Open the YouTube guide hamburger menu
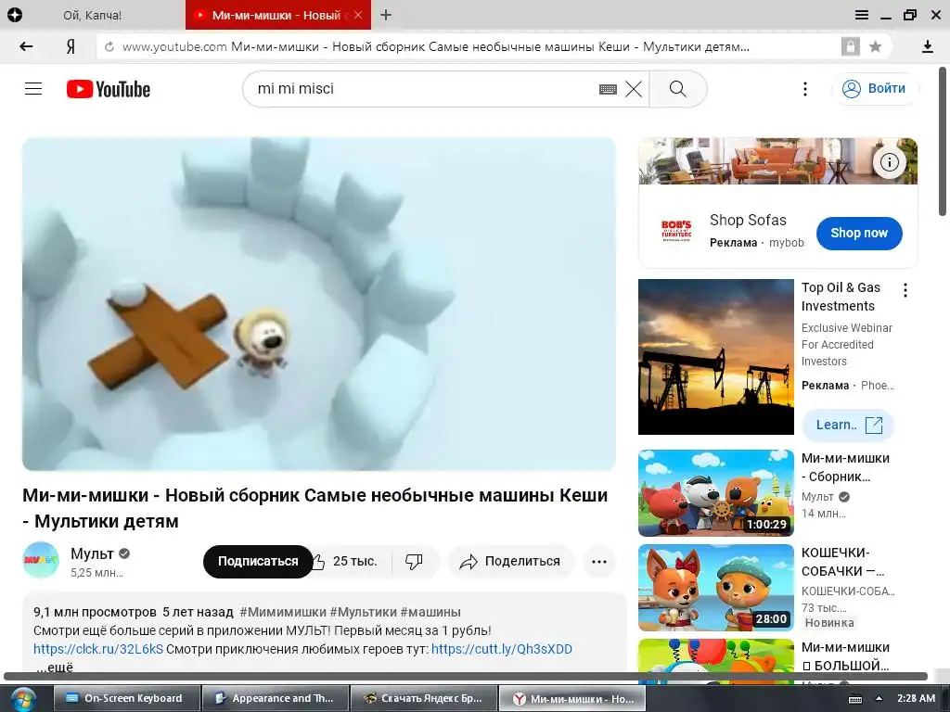 tap(33, 89)
